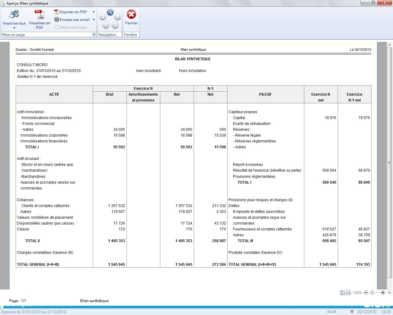Go to the first page
This screenshot has height=315, width=393.
(x=103, y=18)
